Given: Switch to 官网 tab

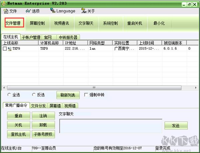Looking at the screenshot, I should (49, 37).
